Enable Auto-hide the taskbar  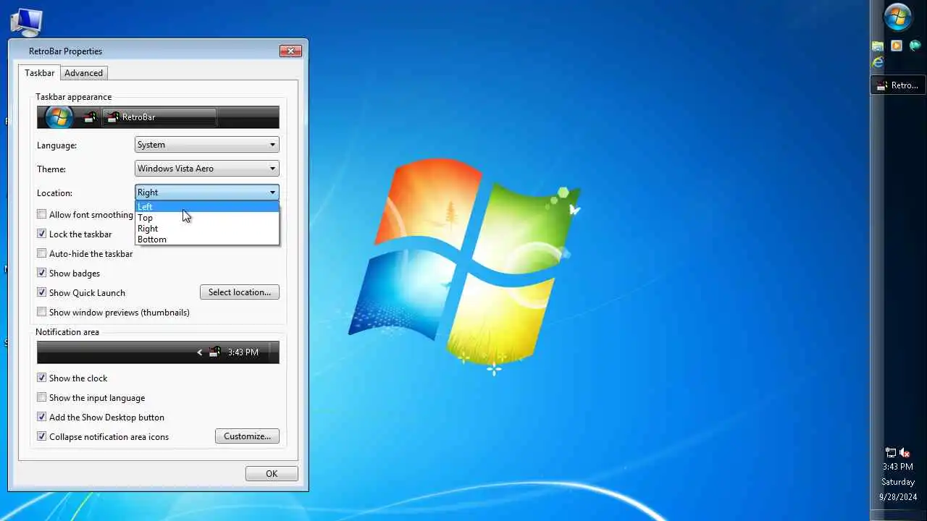click(x=42, y=253)
